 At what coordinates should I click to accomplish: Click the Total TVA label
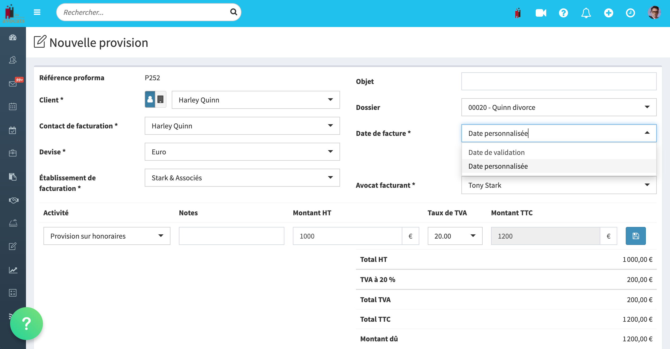coord(375,299)
